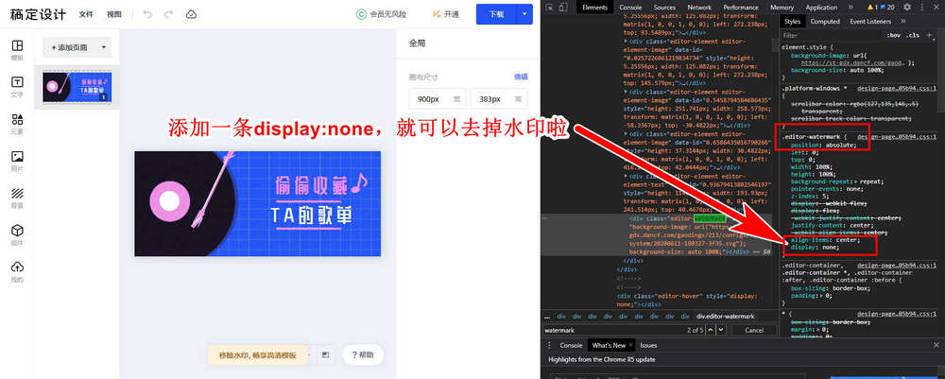Image resolution: width=945 pixels, height=379 pixels.
Task: Close the What's New drawer tab
Action: click(631, 345)
